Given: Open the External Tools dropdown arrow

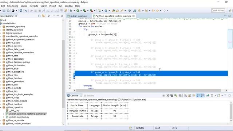Looking at the screenshot, I should tap(95, 11).
